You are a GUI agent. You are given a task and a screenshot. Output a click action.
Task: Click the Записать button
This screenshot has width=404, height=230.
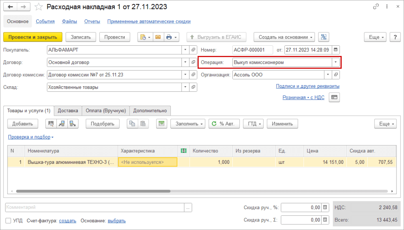[80, 37]
